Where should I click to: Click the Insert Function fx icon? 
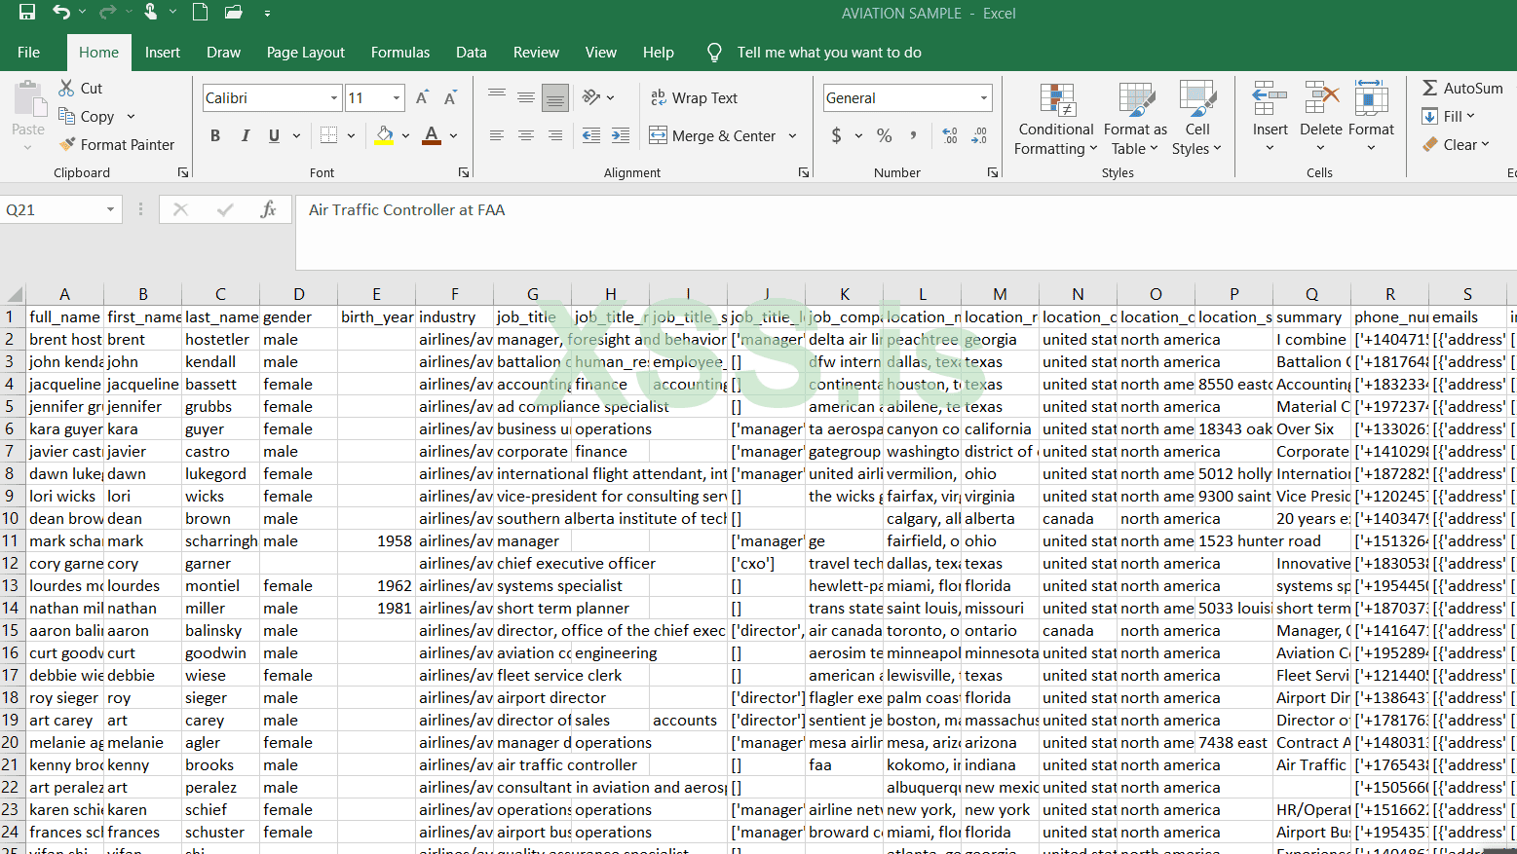coord(268,209)
